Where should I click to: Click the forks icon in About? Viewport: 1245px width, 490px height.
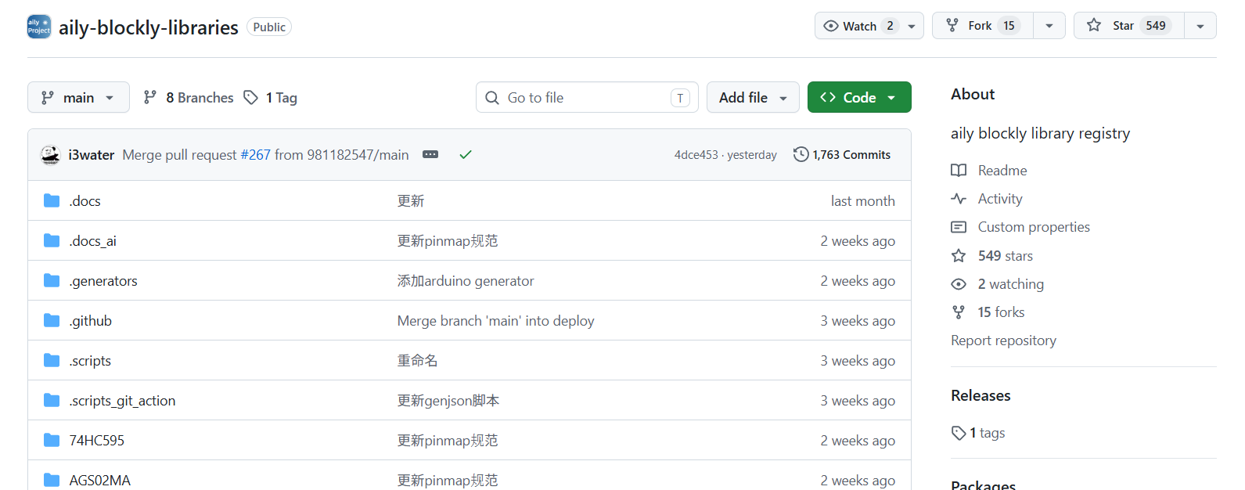pos(959,312)
